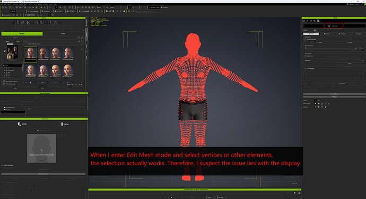Click the Headshot photo drop area
This screenshot has height=199, width=366.
pos(41,148)
